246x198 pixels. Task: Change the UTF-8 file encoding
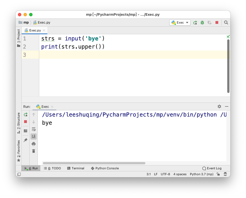[165, 174]
